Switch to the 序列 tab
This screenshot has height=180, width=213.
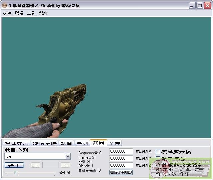click(82, 143)
